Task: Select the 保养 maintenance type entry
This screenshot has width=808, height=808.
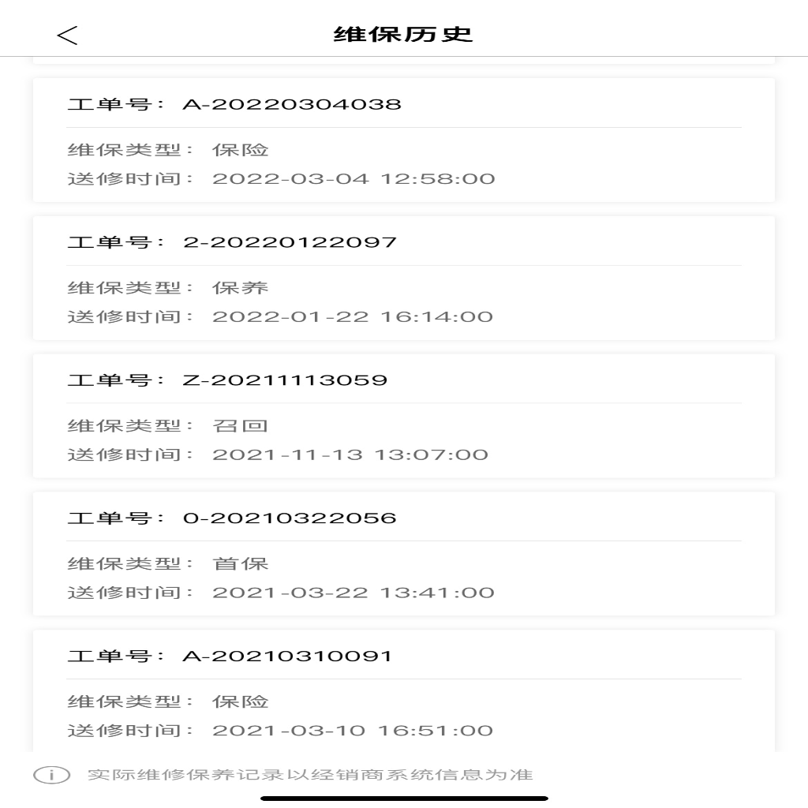Action: click(241, 287)
